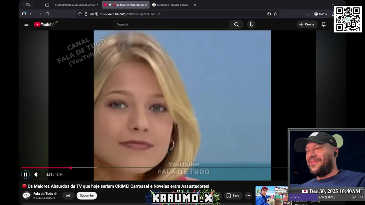Open a new browser tab
Image resolution: width=365 pixels, height=205 pixels.
pos(203,5)
